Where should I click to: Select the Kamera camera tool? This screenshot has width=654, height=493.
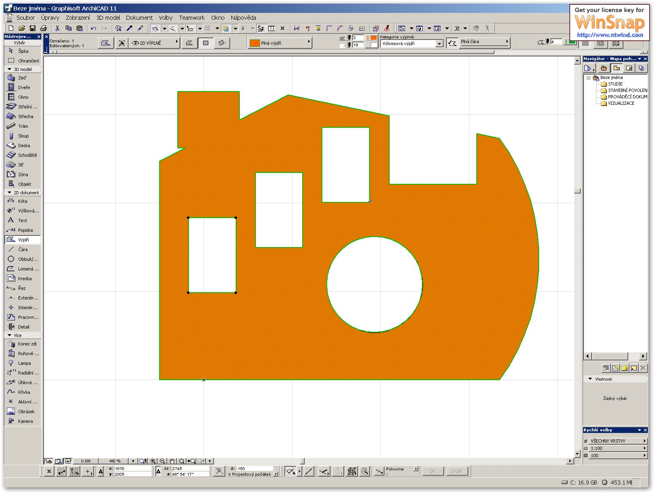pyautogui.click(x=23, y=421)
